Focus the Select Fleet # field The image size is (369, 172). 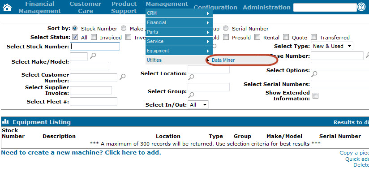pos(94,101)
